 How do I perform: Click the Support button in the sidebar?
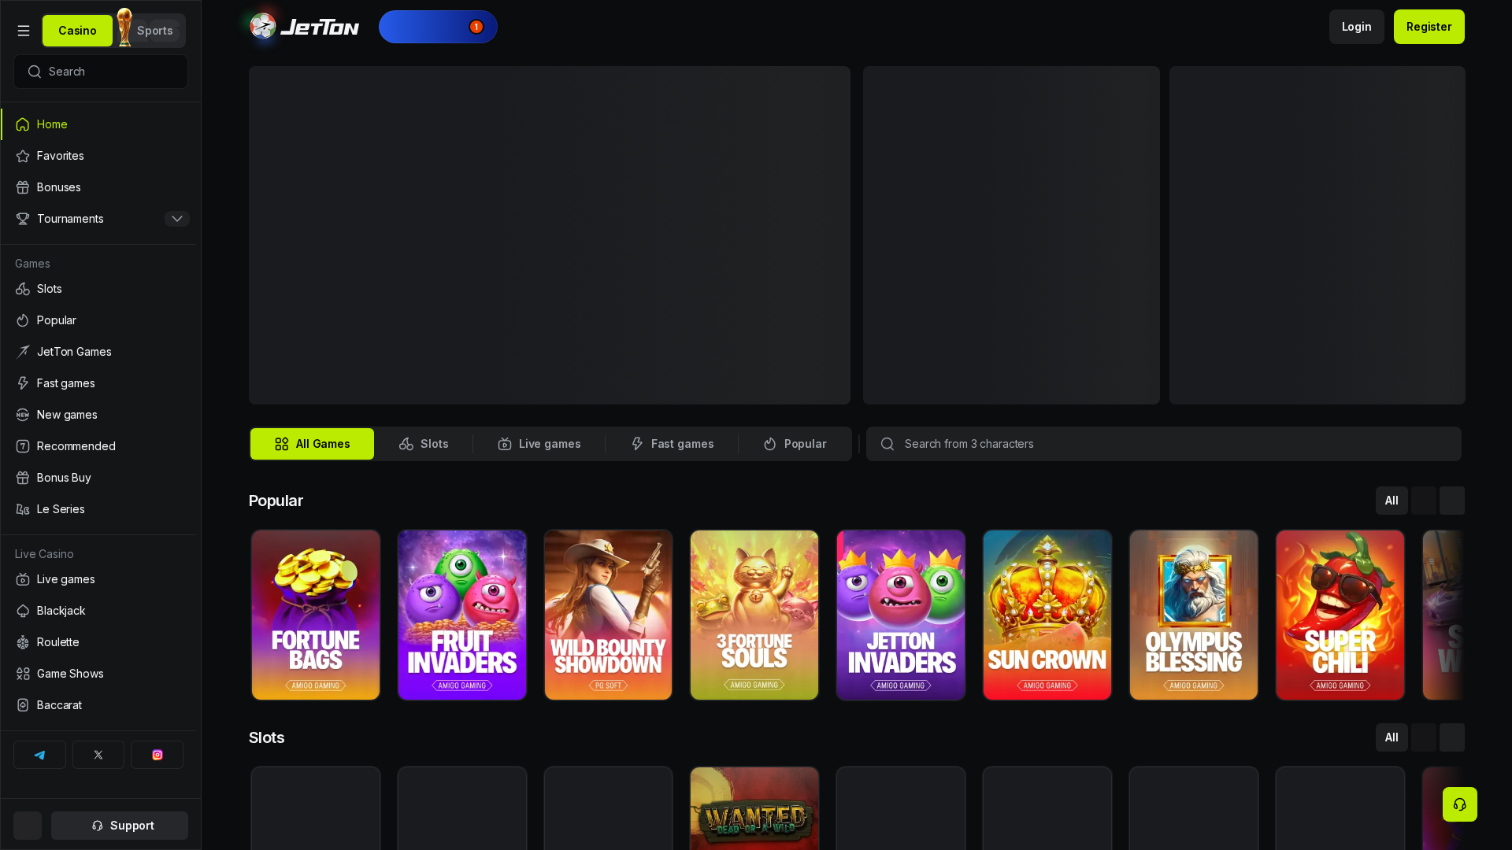[120, 826]
